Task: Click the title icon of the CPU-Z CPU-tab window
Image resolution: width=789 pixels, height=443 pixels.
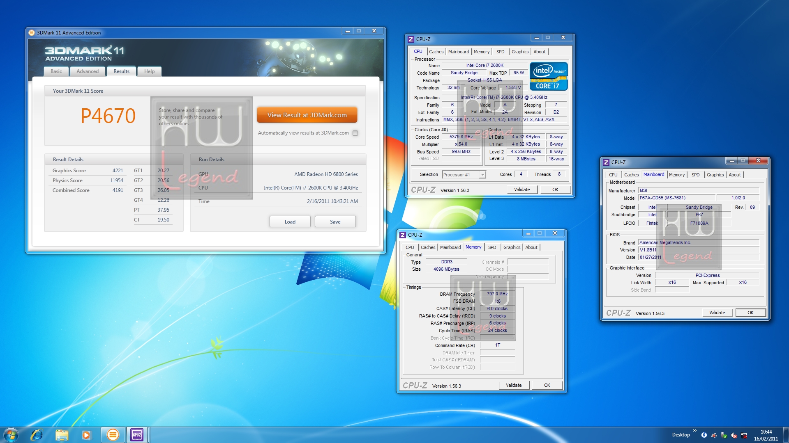Action: (411, 39)
